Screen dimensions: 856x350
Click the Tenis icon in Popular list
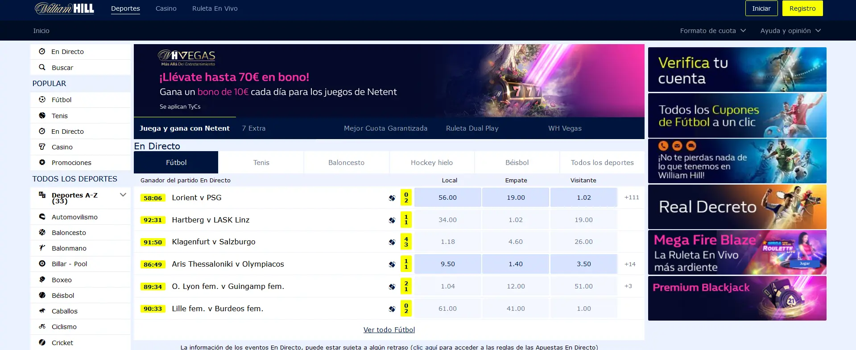tap(42, 115)
